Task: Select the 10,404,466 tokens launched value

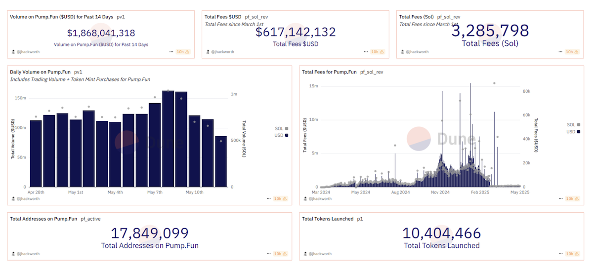Action: [441, 233]
